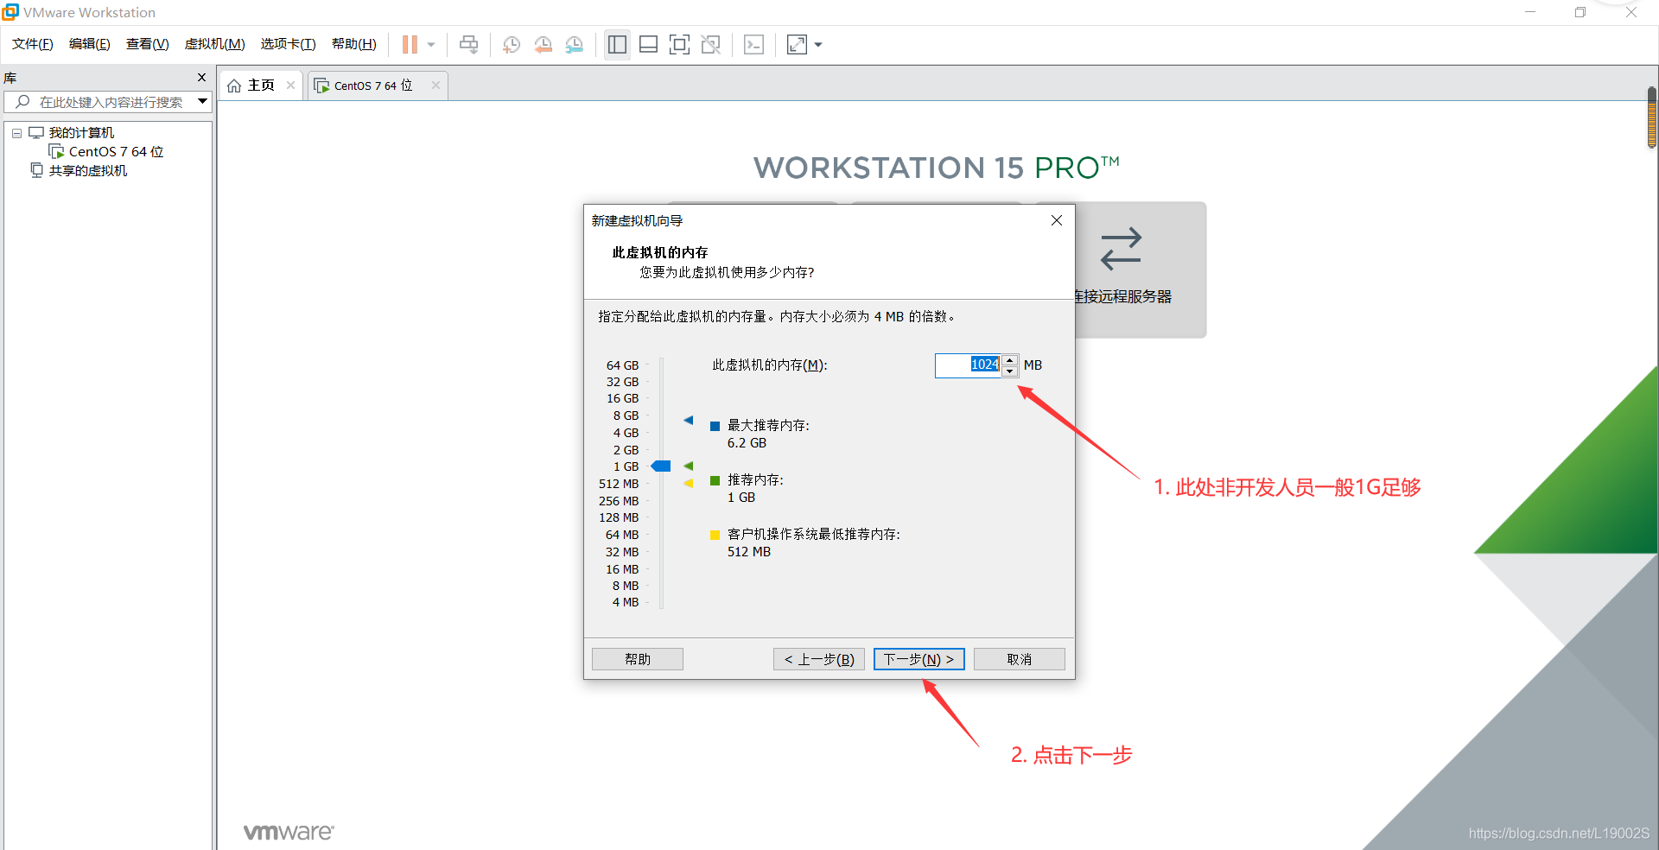The image size is (1659, 850).
Task: Click the take snapshot clock icon
Action: pyautogui.click(x=512, y=45)
